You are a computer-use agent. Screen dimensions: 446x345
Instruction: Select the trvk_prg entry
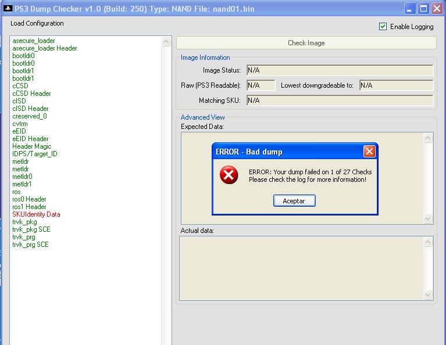[24, 237]
